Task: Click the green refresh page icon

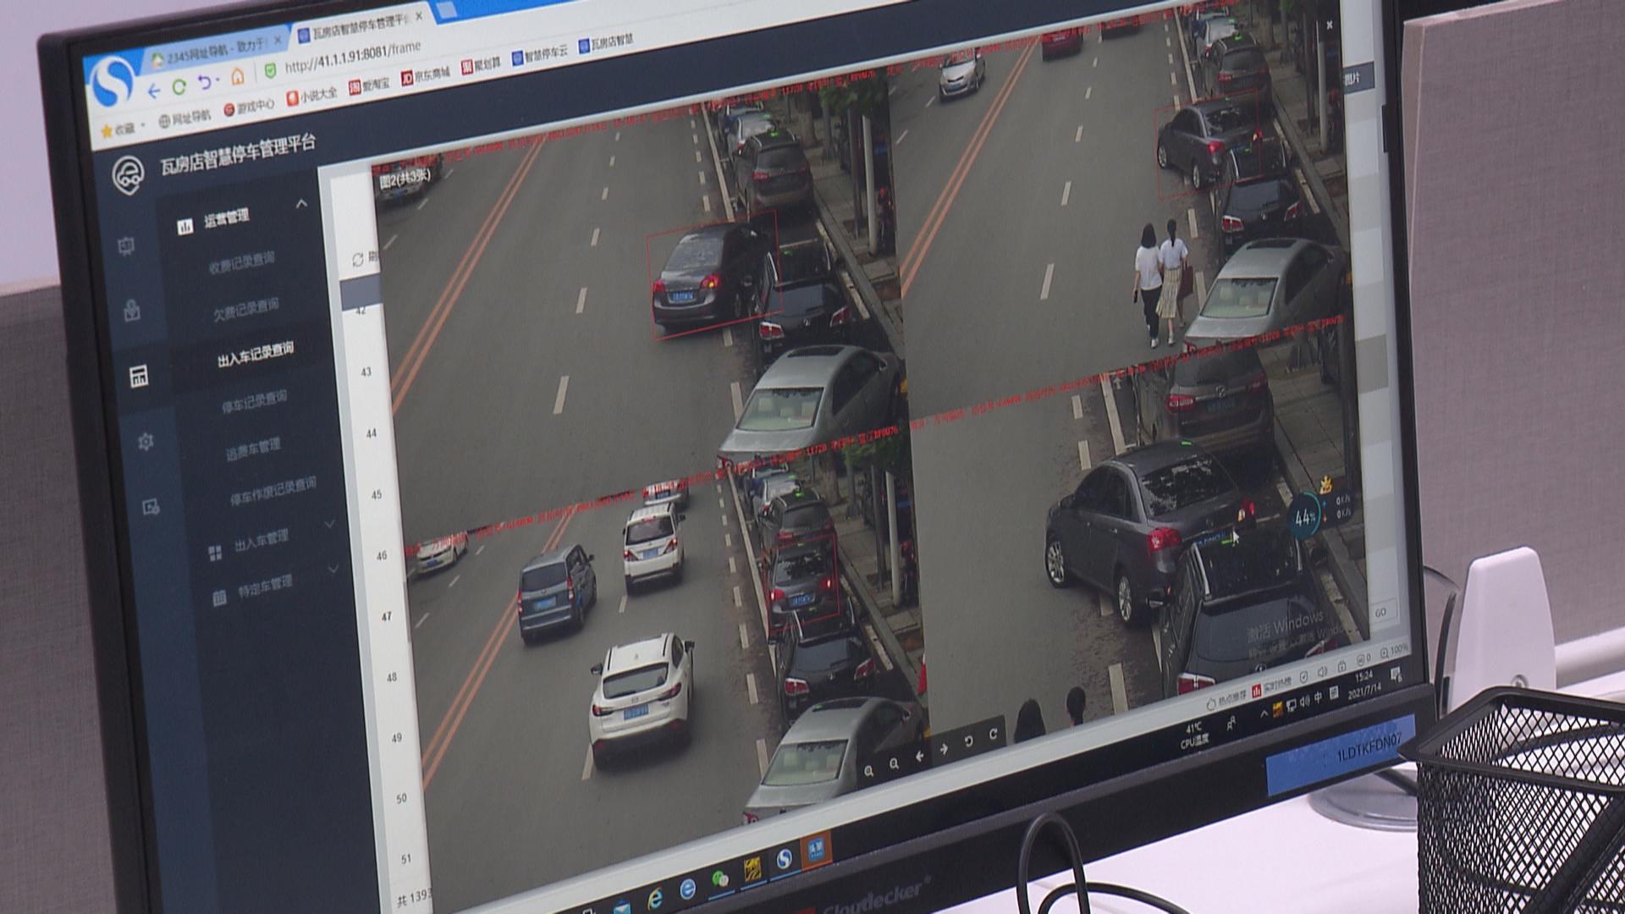Action: coord(179,86)
